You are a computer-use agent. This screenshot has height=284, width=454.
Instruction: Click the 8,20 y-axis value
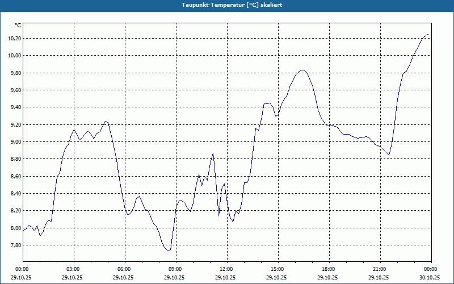pos(16,211)
